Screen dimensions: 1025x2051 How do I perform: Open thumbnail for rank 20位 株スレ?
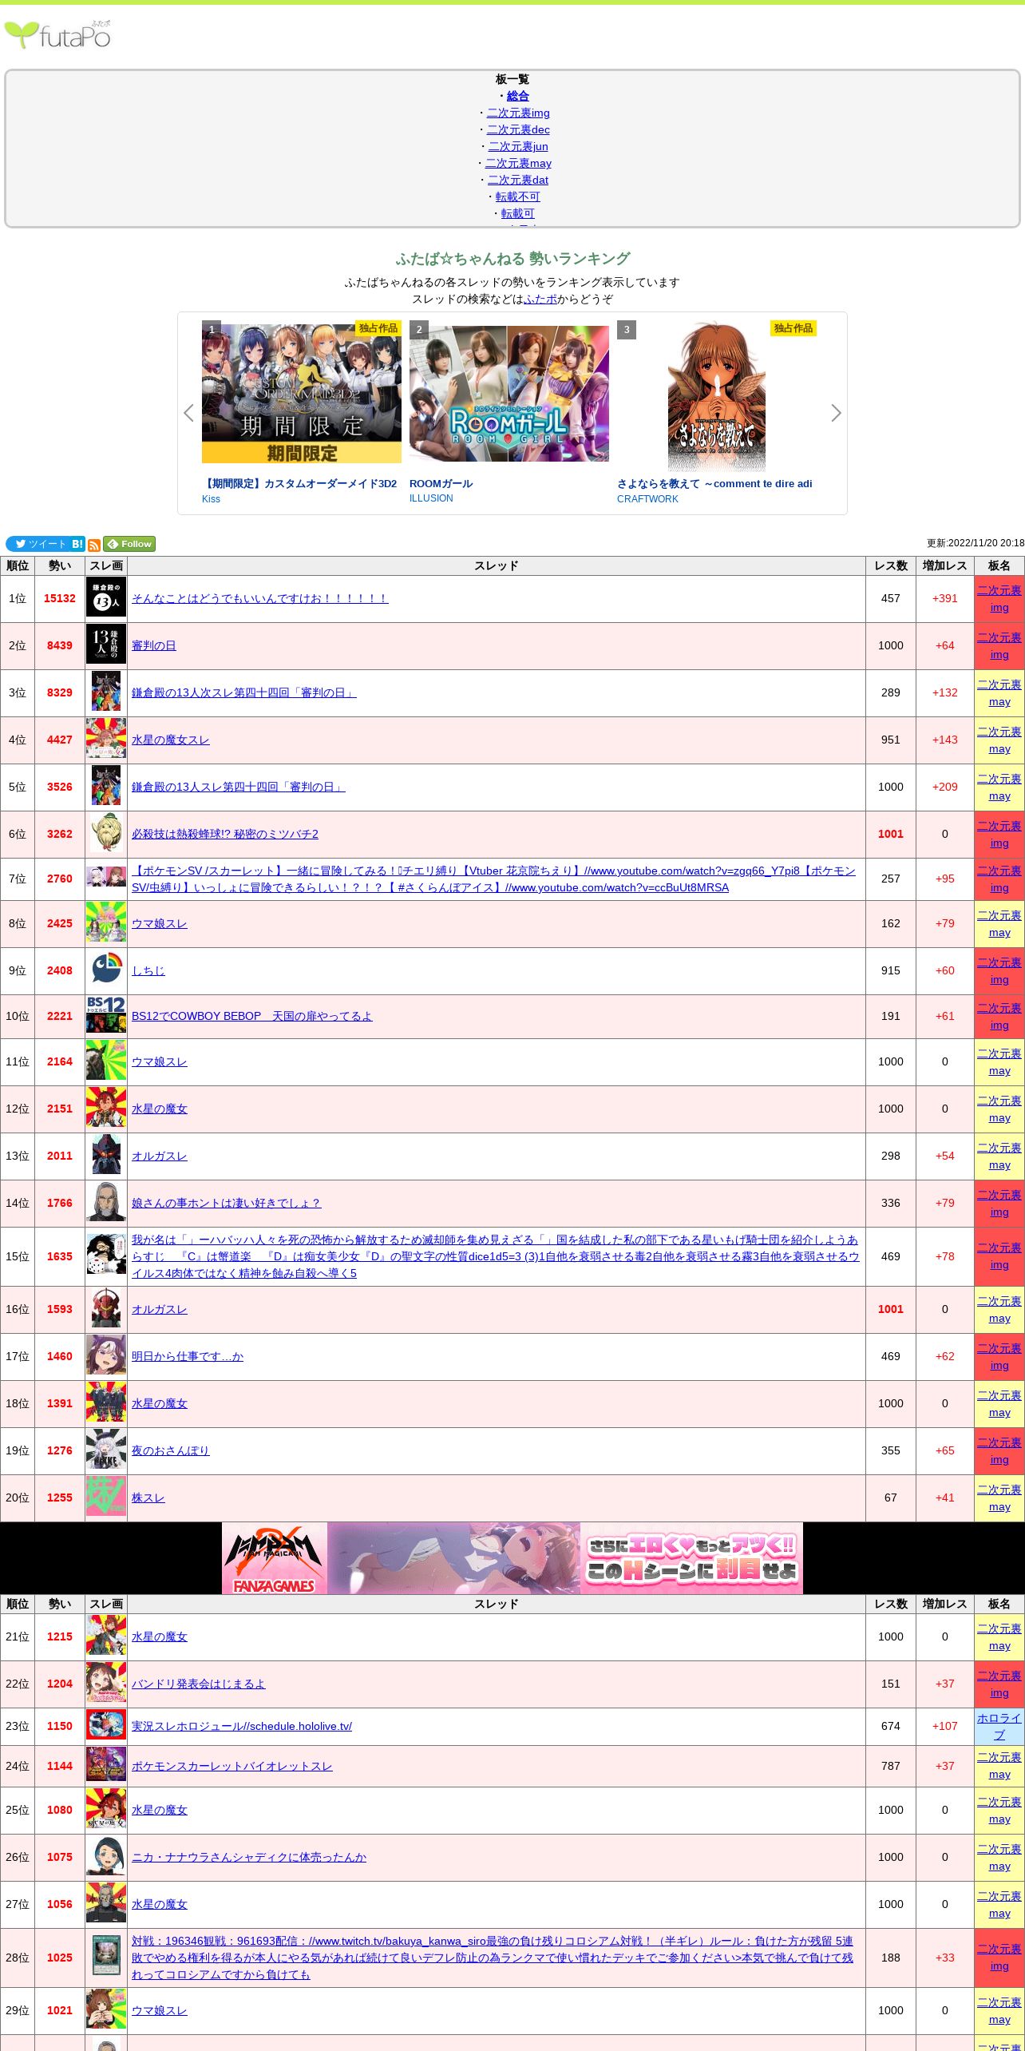106,1498
